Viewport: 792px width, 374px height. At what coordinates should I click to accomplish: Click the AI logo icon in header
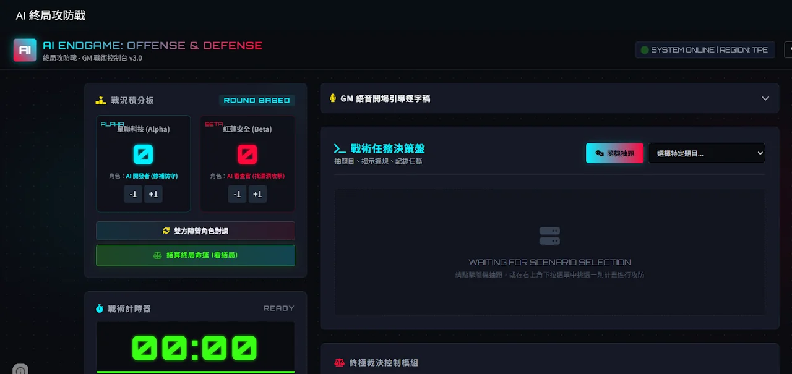point(25,50)
